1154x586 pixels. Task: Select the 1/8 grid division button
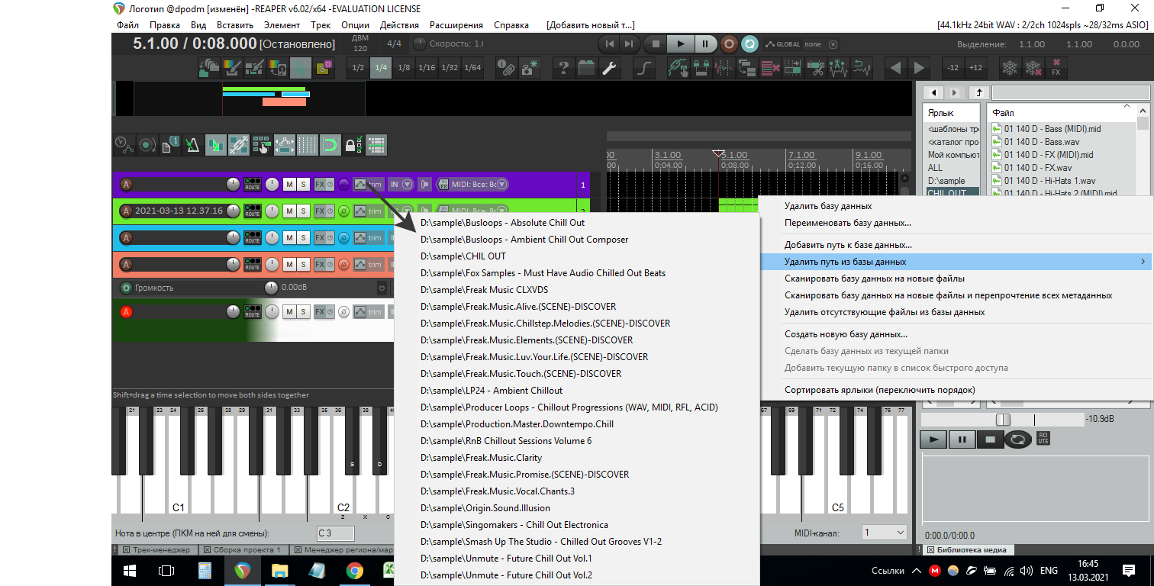click(404, 68)
